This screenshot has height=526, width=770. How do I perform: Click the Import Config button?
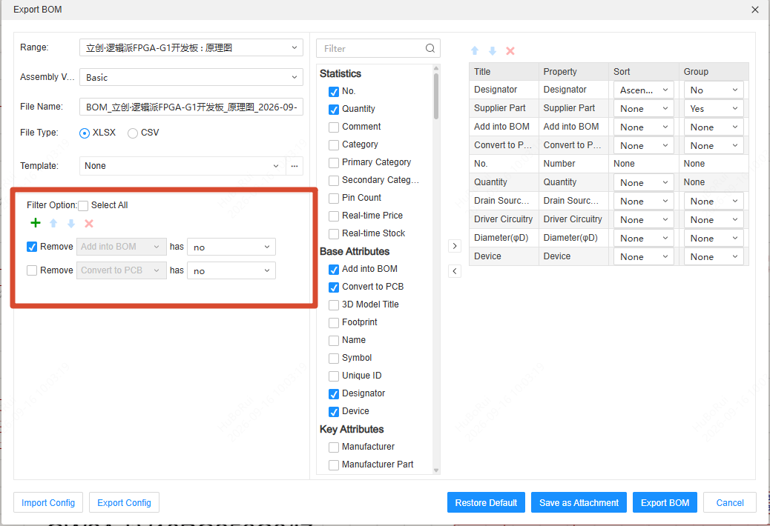coord(48,502)
